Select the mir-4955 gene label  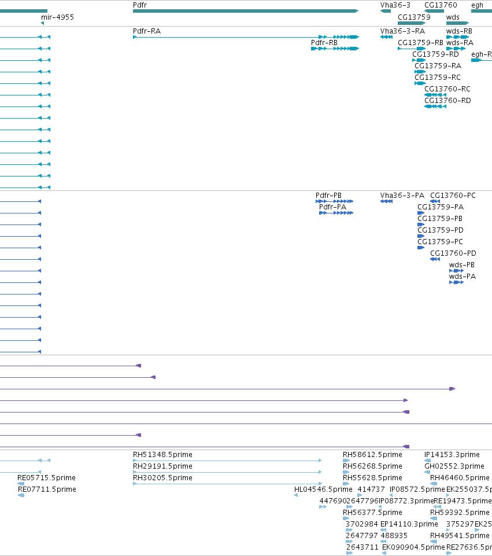tap(57, 17)
